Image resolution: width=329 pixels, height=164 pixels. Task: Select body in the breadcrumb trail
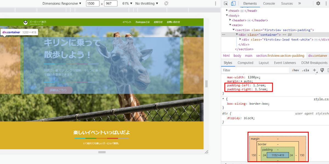coord(237,56)
